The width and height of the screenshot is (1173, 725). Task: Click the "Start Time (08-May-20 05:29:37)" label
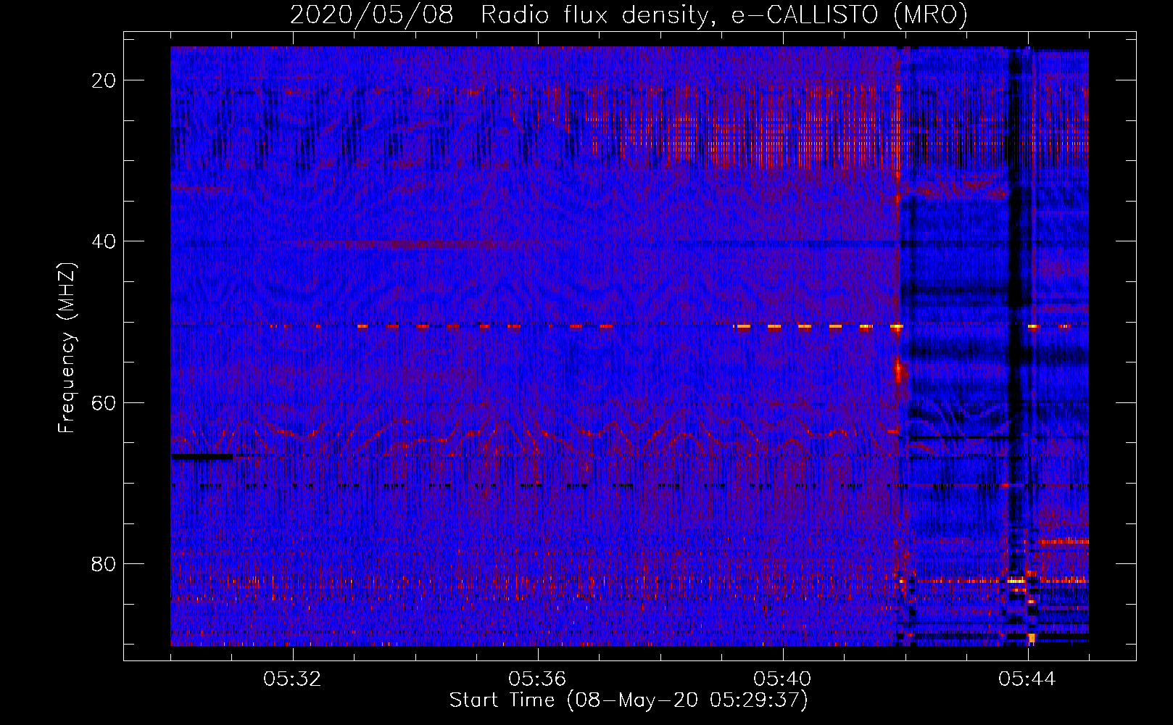pos(629,700)
